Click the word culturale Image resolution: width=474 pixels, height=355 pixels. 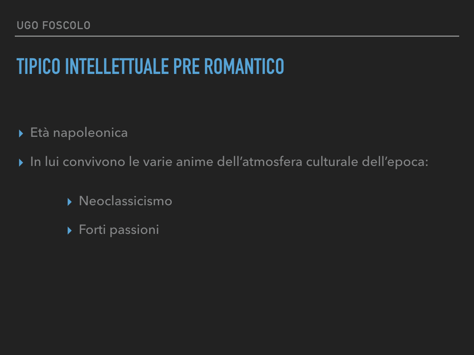coord(332,161)
